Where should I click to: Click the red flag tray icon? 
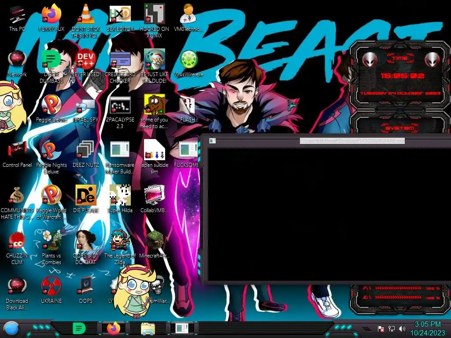(381, 328)
